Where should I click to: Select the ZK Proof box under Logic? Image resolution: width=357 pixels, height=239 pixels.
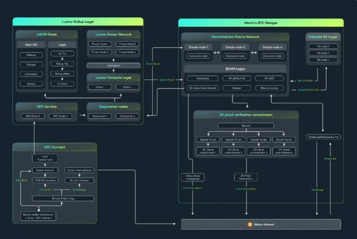62,84
